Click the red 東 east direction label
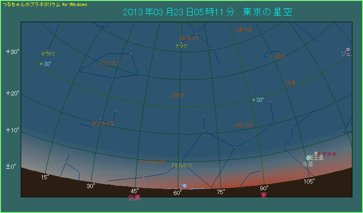 click(x=263, y=195)
